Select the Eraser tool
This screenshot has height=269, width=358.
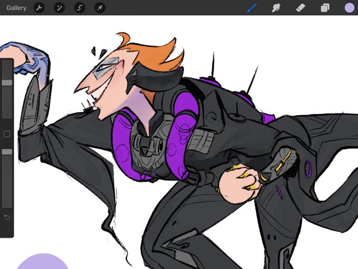pos(301,8)
